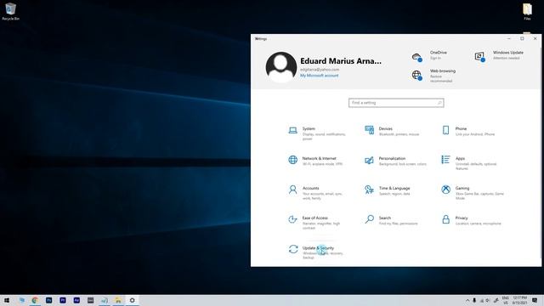Click the Task View taskbar icon
The height and width of the screenshot is (306, 544).
click(x=22, y=300)
